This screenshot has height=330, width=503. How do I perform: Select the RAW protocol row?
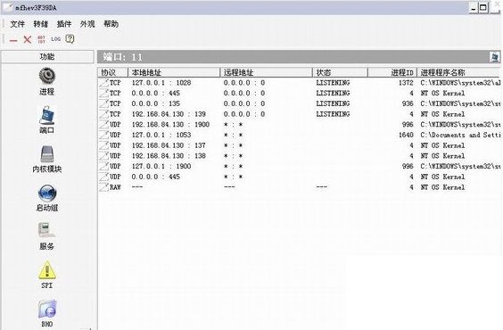tap(300, 187)
